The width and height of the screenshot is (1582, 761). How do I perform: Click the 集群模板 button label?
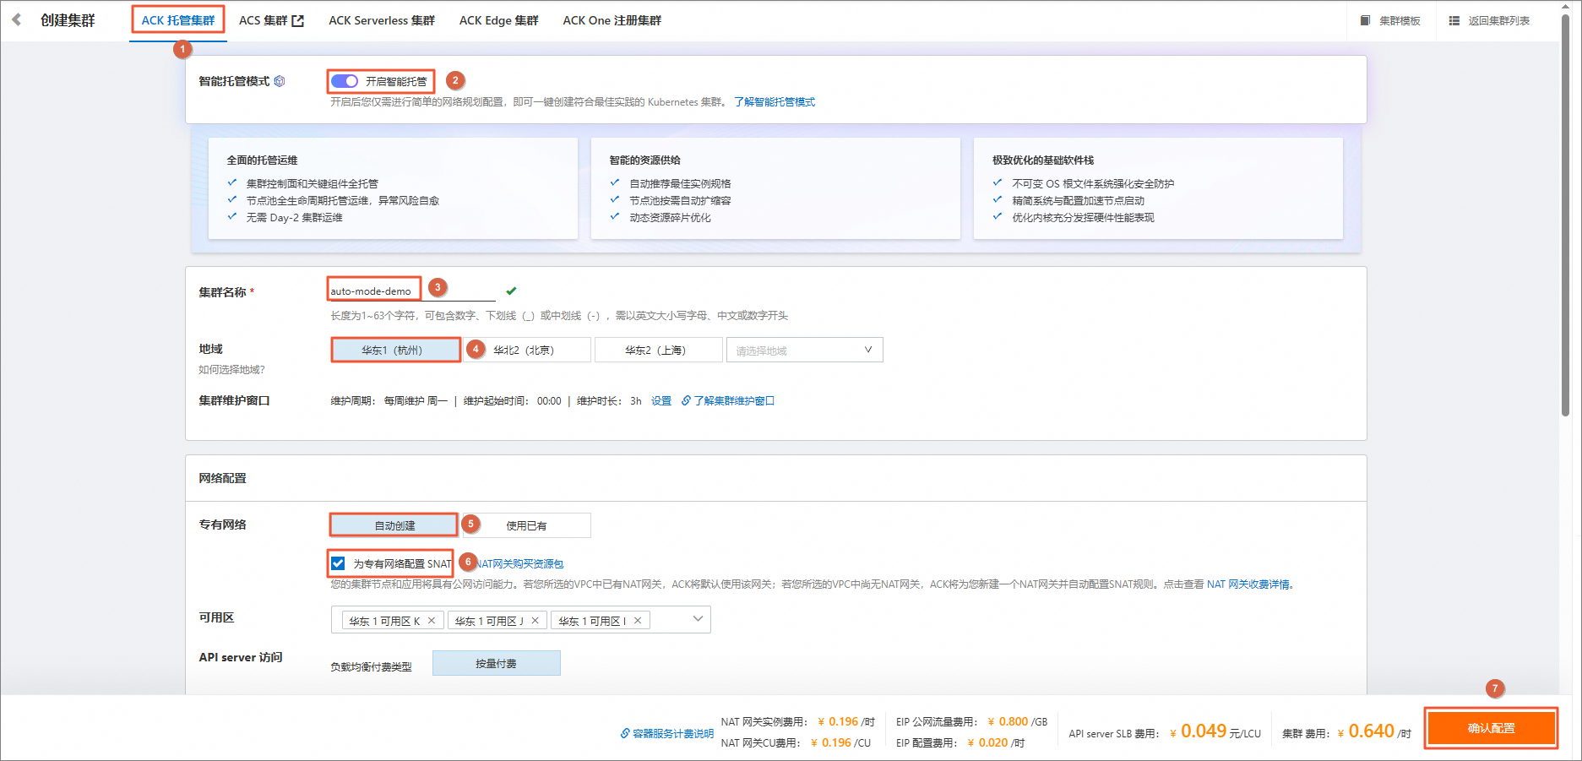click(x=1400, y=20)
